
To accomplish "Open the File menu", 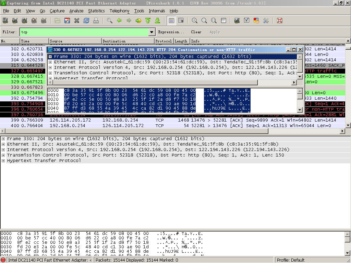I will (x=6, y=11).
